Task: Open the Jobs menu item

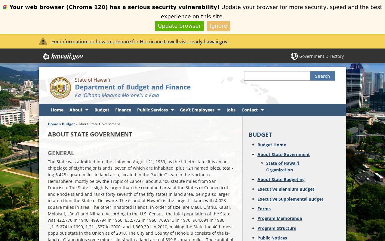Action: 231,110
